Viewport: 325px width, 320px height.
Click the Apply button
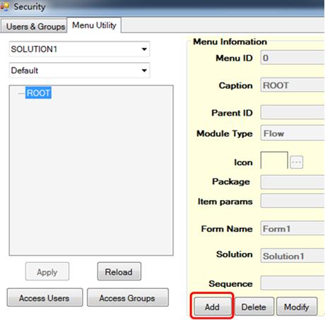tap(47, 272)
